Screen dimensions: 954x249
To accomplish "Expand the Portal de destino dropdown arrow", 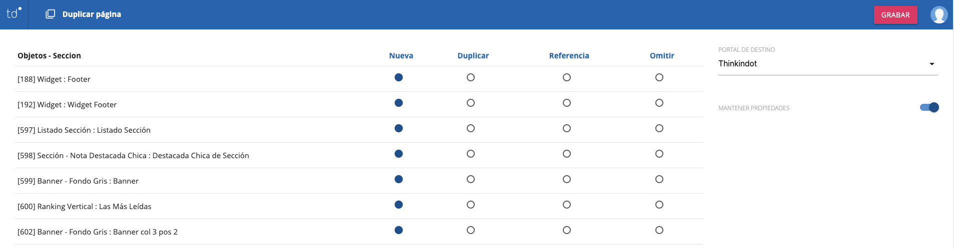I will [x=931, y=64].
